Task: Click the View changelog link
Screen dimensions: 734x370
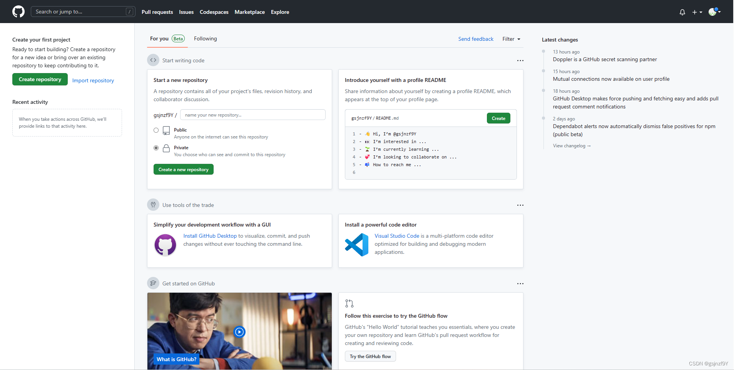Action: [x=572, y=146]
